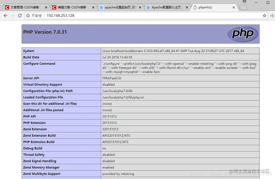
Task: Click the FPM/FastCGI value
Action: tap(112, 78)
